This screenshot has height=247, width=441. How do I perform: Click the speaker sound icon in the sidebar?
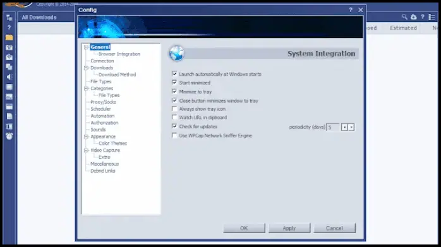tap(9, 77)
